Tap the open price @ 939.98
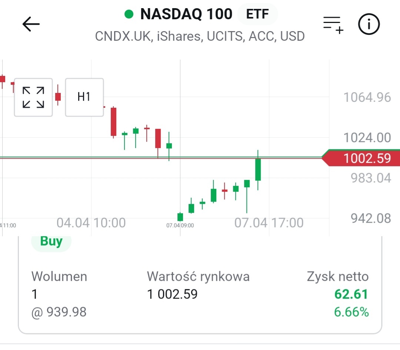Screen dimensions: 400x350 (59, 312)
